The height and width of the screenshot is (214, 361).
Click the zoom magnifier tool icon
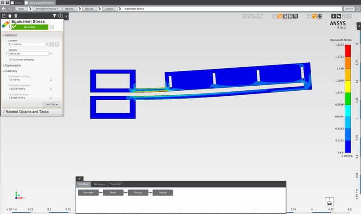tap(261, 16)
